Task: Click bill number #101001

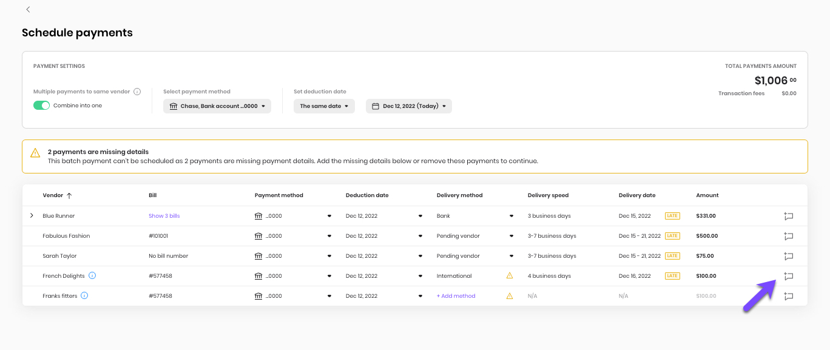Action: tap(158, 236)
